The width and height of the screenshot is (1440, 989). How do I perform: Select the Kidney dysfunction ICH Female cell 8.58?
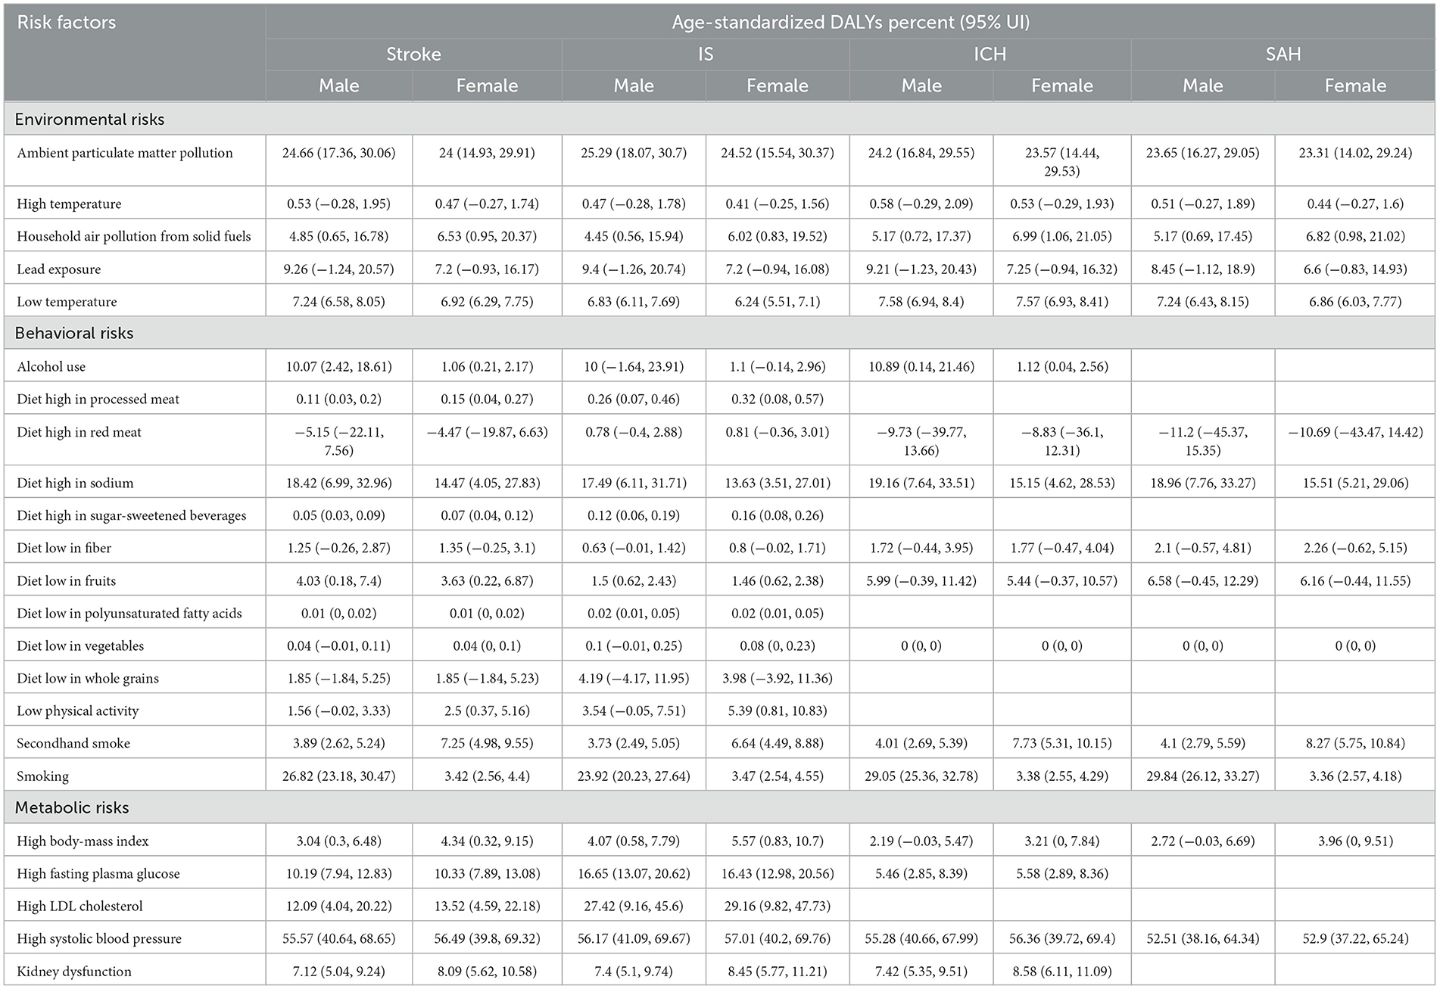coord(1061,972)
